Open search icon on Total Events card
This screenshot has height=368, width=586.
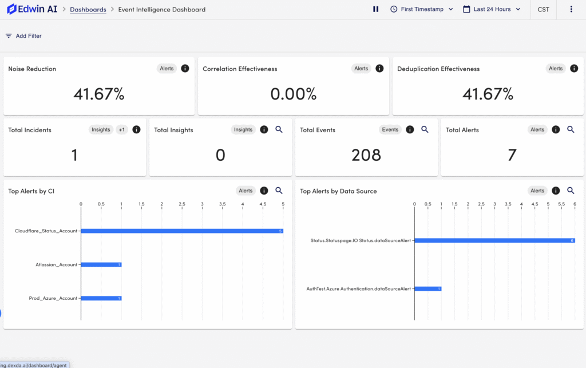(x=425, y=130)
